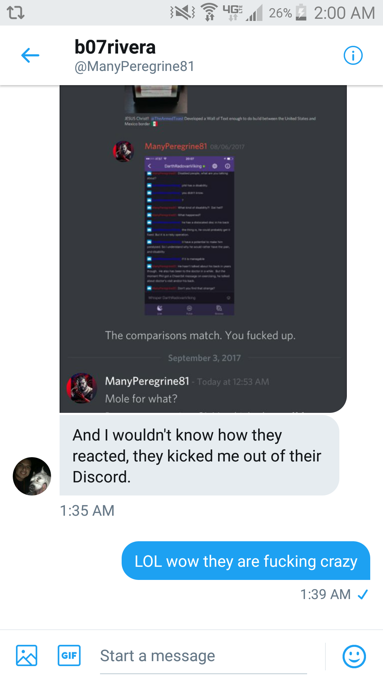383x681 pixels.
Task: Tap the 1:39 AM sent timestamp
Action: [326, 594]
